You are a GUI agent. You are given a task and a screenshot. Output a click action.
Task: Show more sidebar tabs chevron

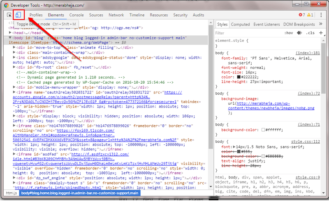[321, 24]
